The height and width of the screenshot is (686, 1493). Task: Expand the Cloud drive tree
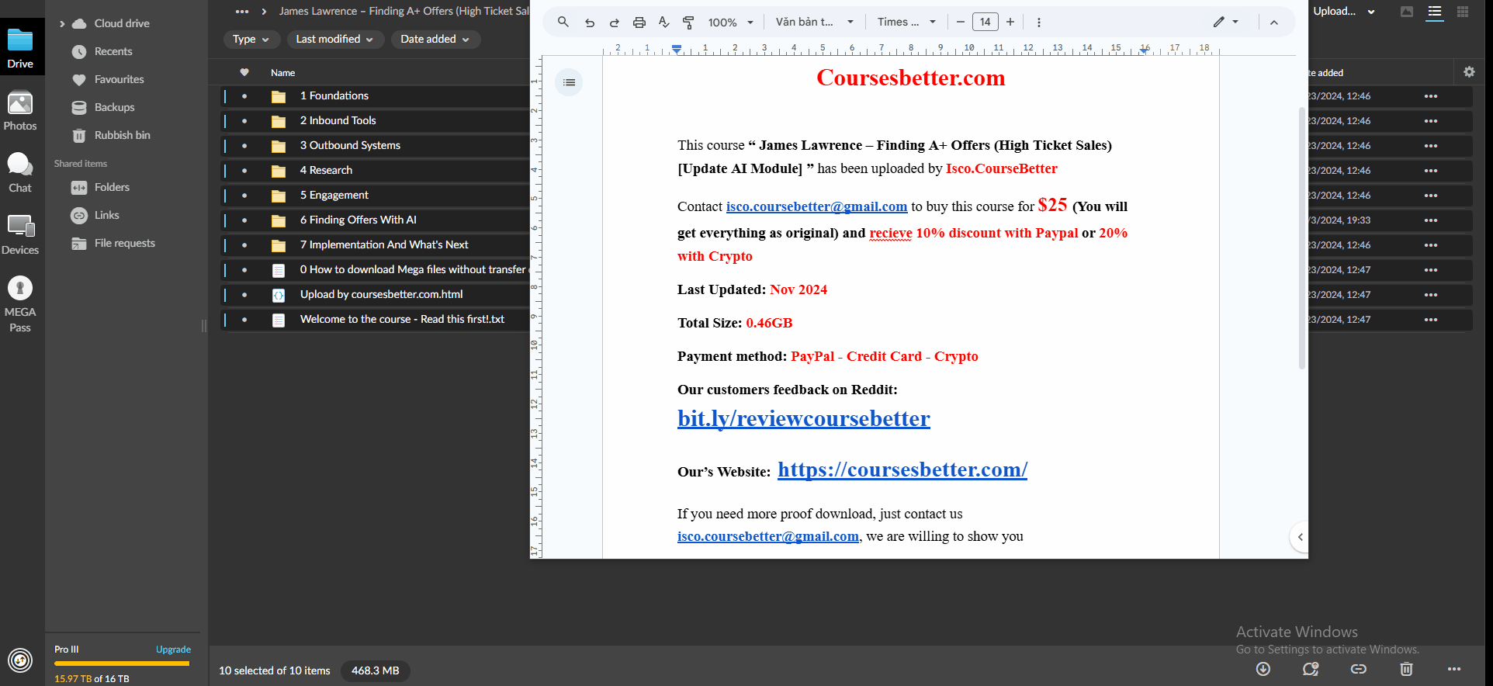coord(62,24)
